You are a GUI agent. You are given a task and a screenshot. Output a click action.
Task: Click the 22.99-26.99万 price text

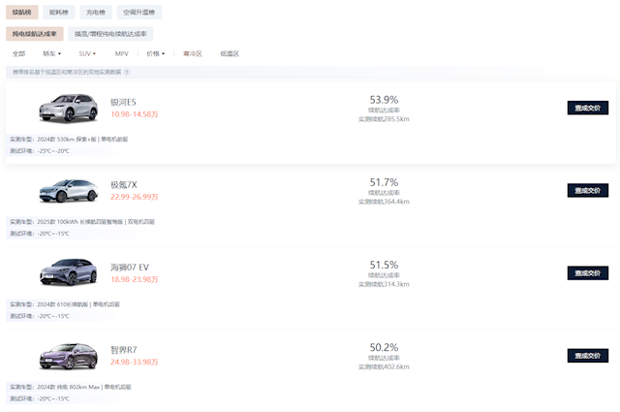(x=135, y=197)
